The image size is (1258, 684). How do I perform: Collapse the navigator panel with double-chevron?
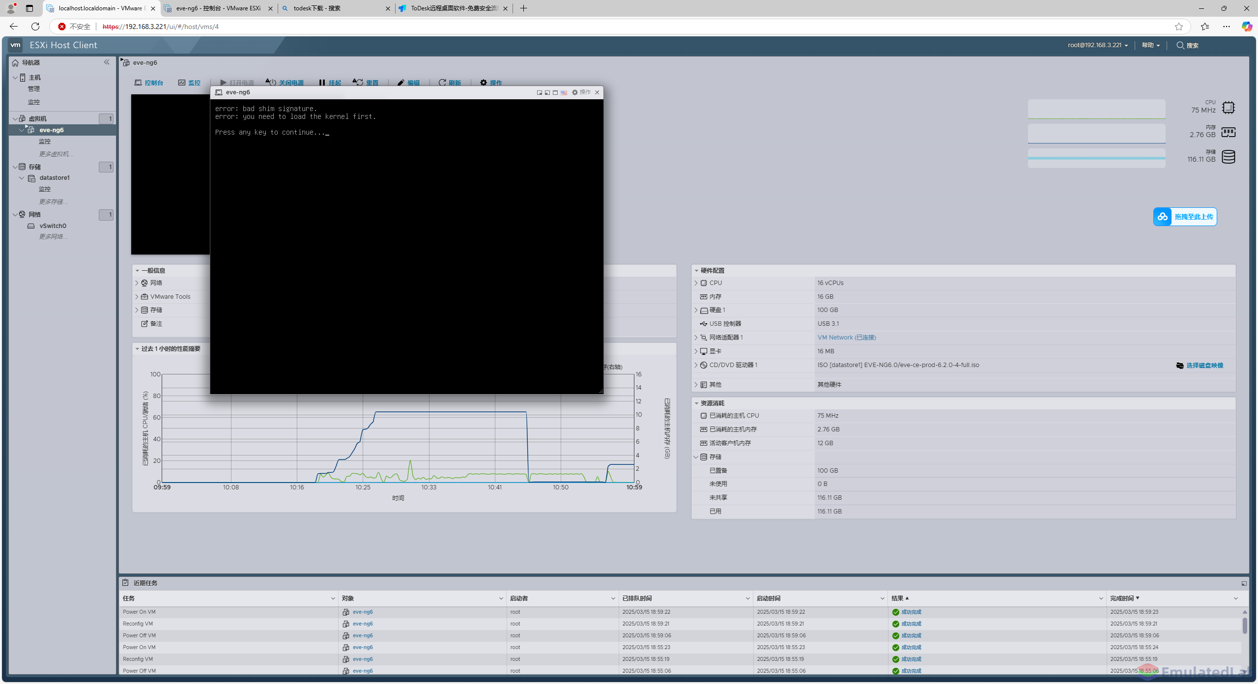point(107,62)
